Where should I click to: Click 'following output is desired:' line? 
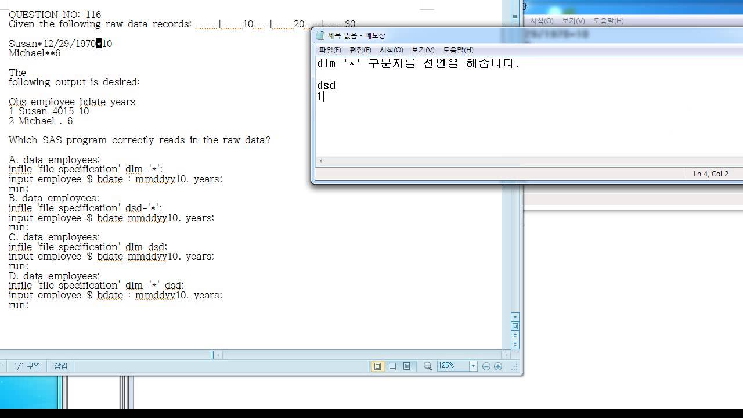(x=74, y=82)
